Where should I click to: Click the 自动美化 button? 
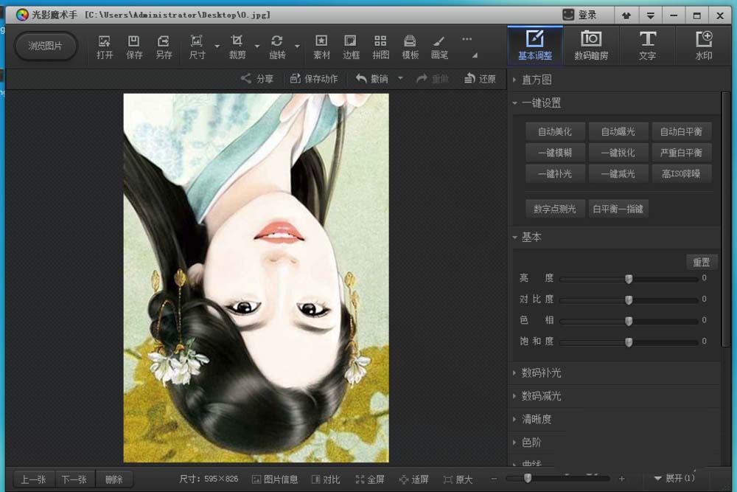[555, 132]
